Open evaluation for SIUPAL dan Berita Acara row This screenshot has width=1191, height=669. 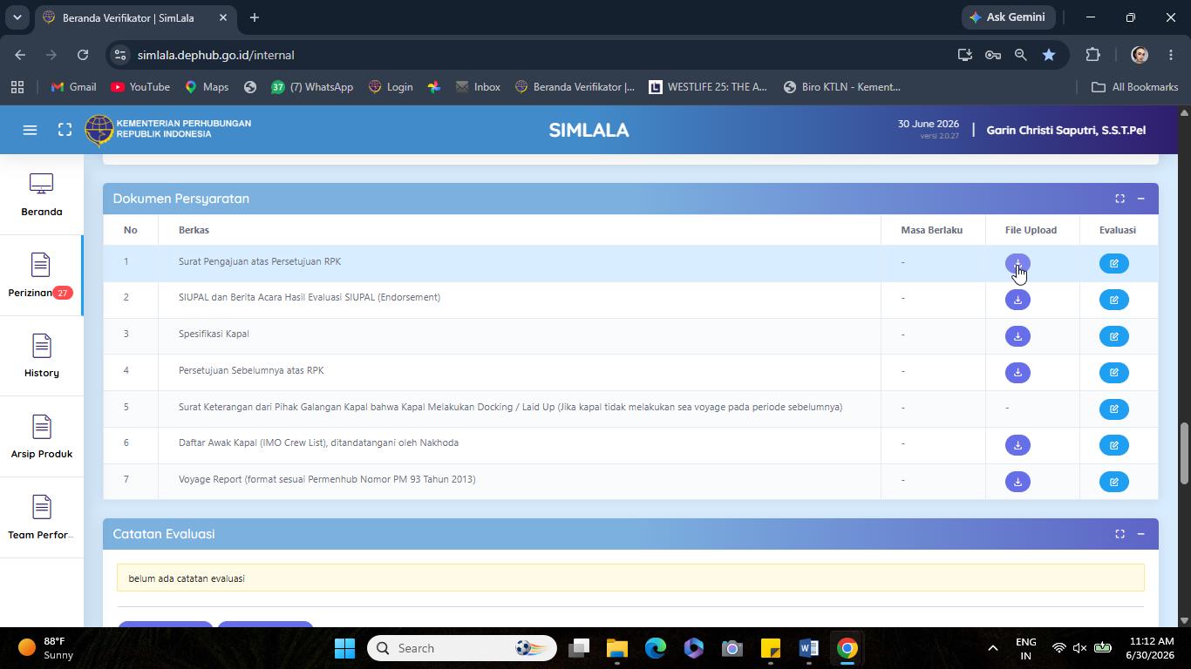click(x=1113, y=300)
